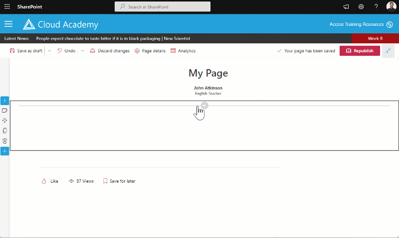The height and width of the screenshot is (238, 399).
Task: Click the Republish button
Action: coord(360,51)
